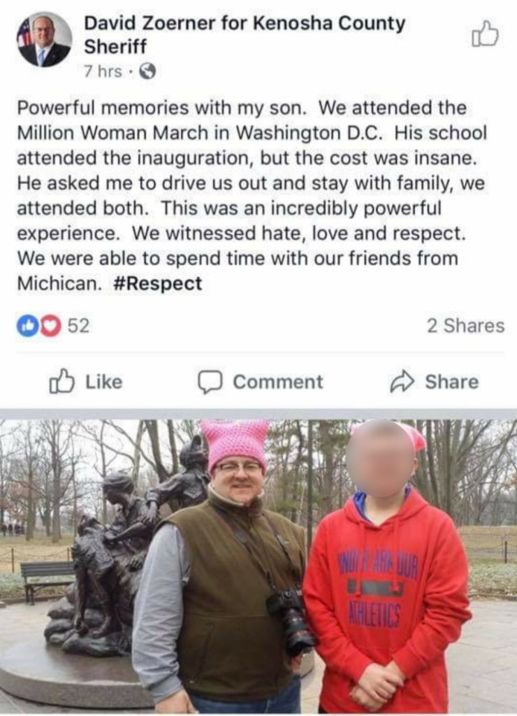Image resolution: width=517 pixels, height=716 pixels.
Task: Open the "7 hrs" post timestamp
Action: pyautogui.click(x=103, y=72)
